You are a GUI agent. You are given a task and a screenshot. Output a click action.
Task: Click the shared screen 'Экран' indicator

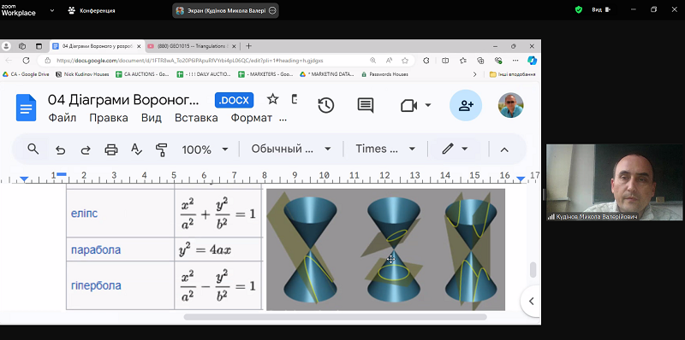pos(226,10)
